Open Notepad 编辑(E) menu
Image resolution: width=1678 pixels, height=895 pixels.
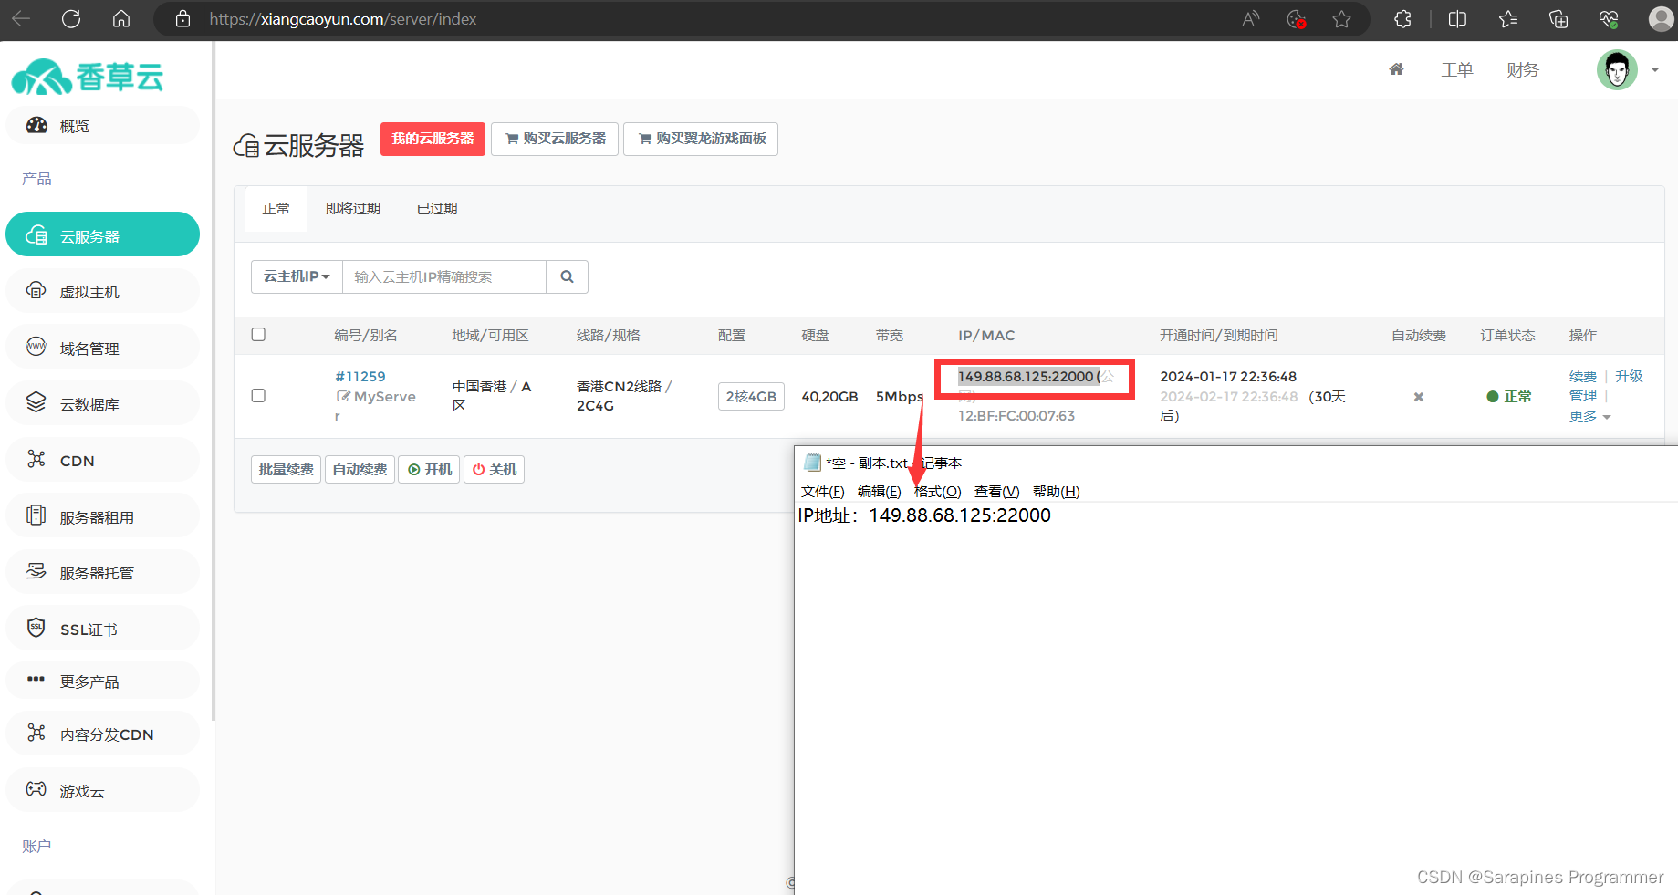(x=879, y=492)
